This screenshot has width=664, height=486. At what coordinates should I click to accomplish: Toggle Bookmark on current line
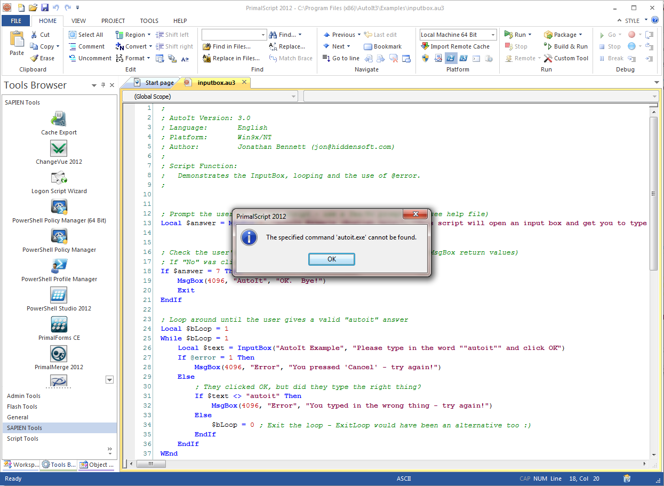tap(382, 46)
